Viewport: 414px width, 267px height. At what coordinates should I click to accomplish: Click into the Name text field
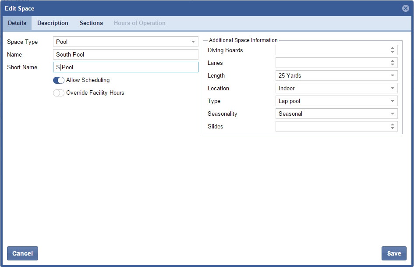click(126, 55)
